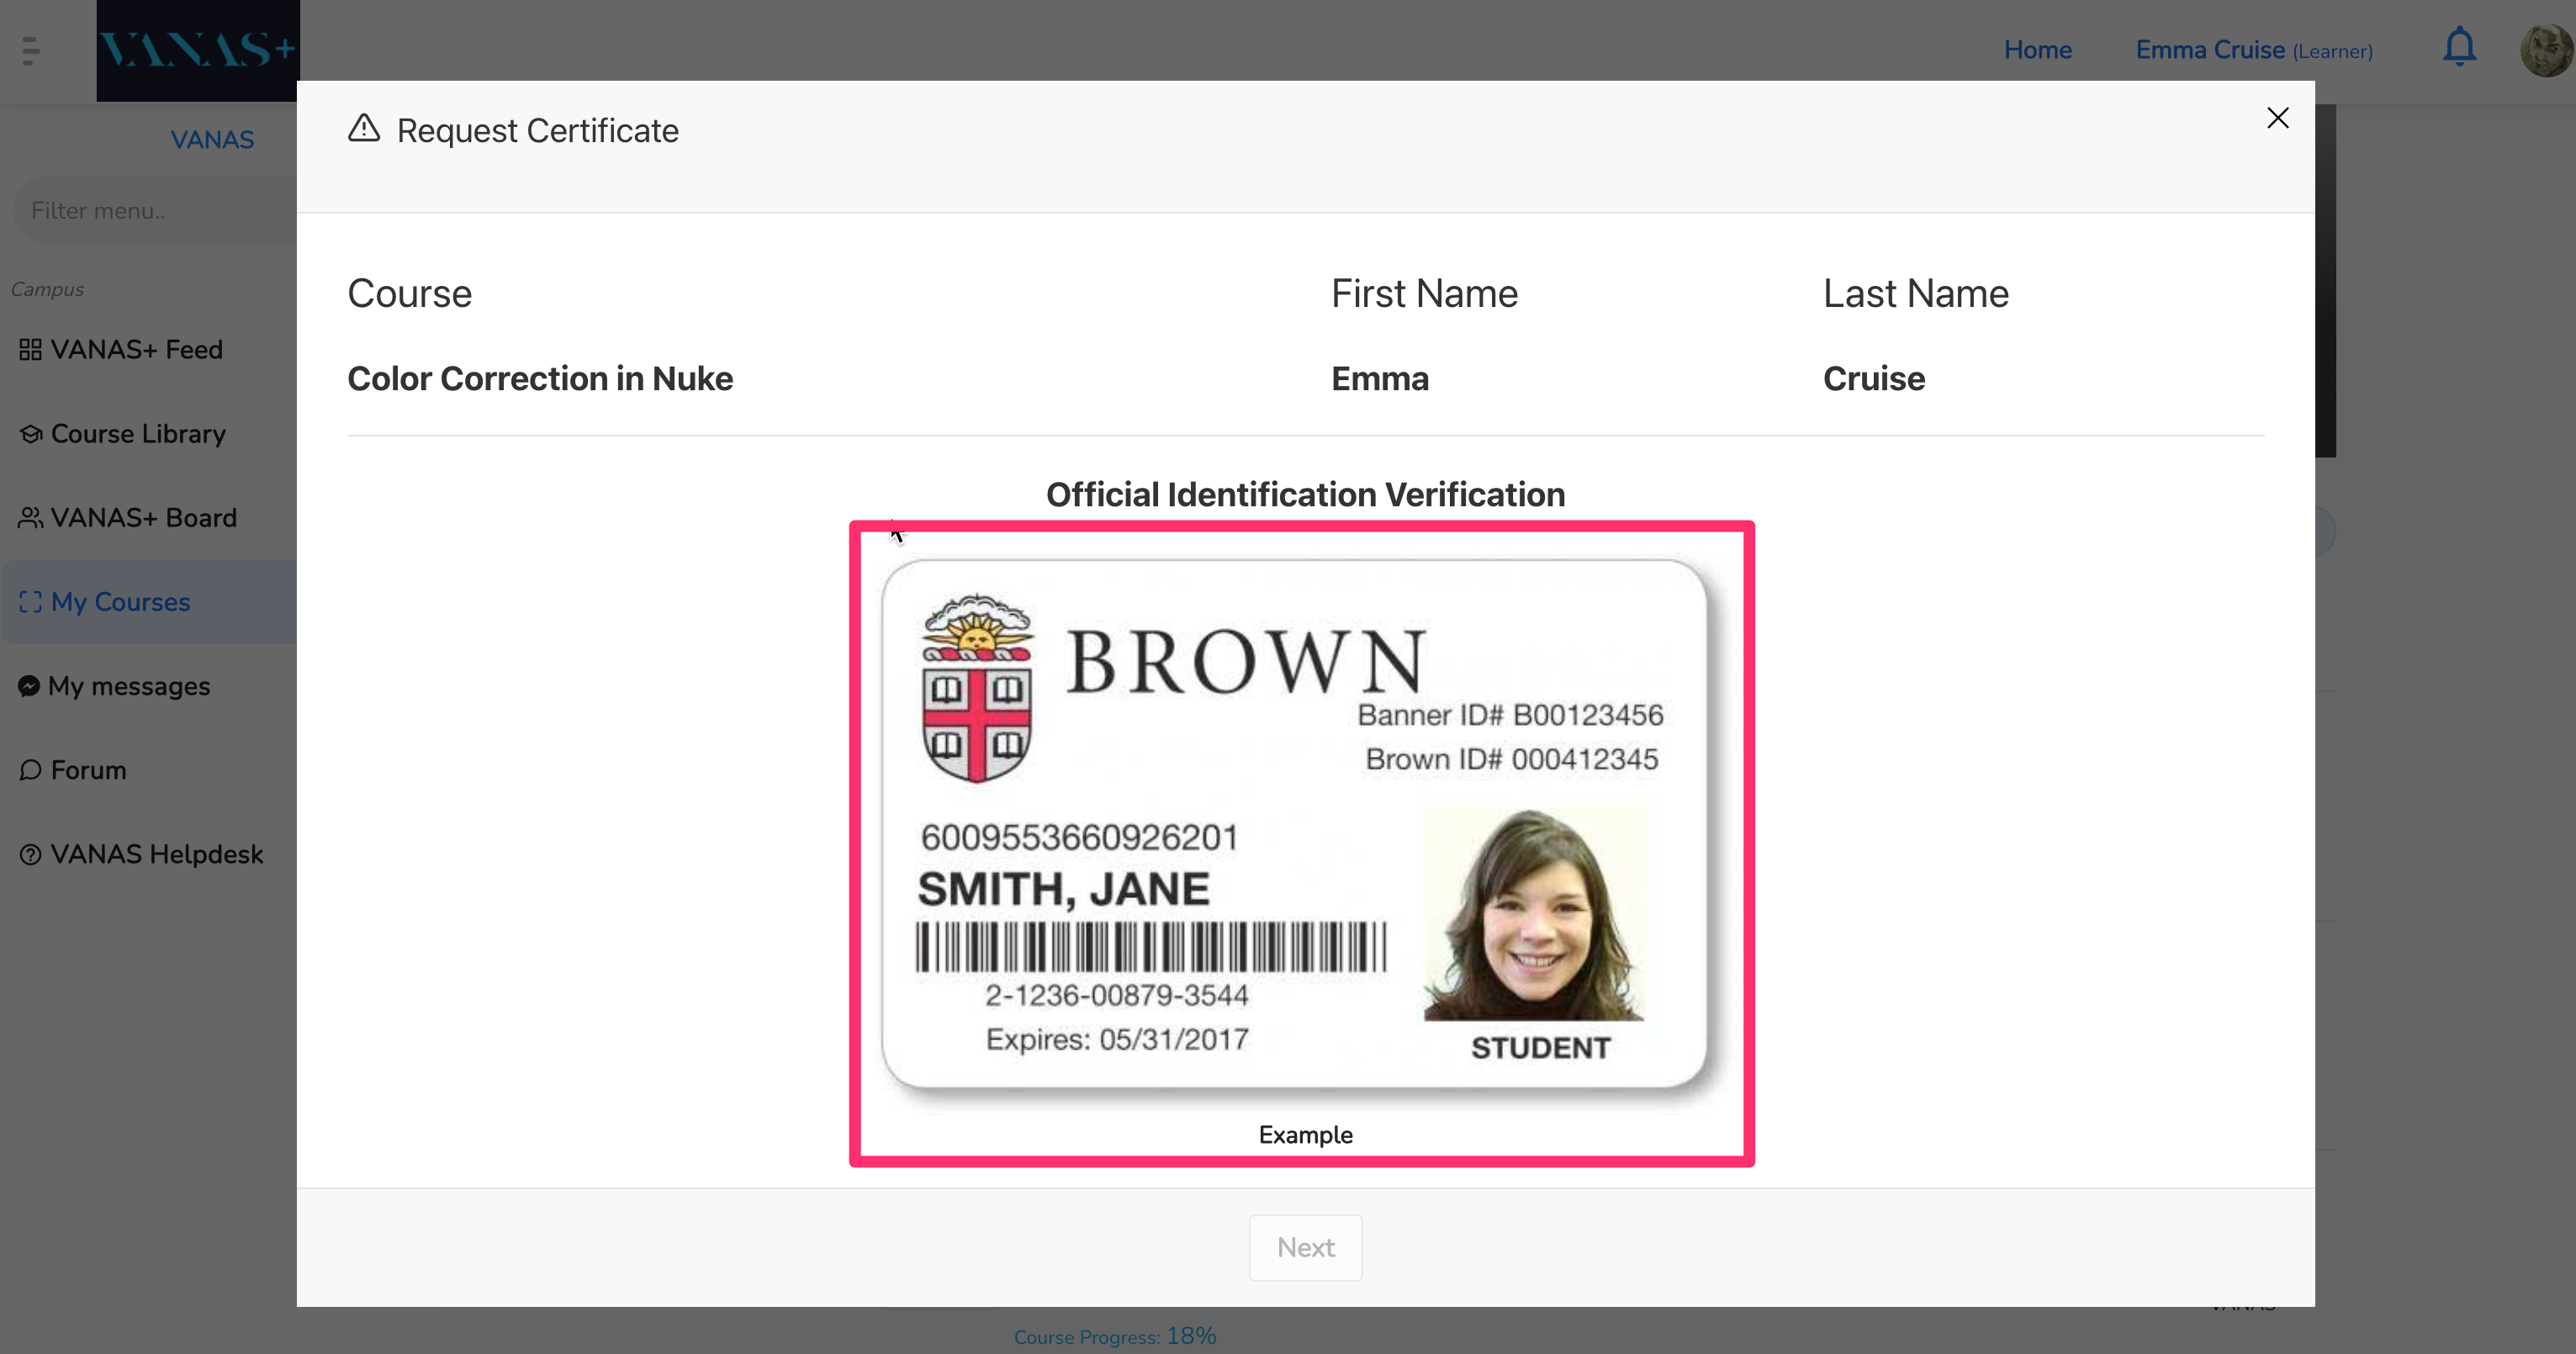
Task: Click the VANAS sidebar heading link
Action: tap(212, 140)
